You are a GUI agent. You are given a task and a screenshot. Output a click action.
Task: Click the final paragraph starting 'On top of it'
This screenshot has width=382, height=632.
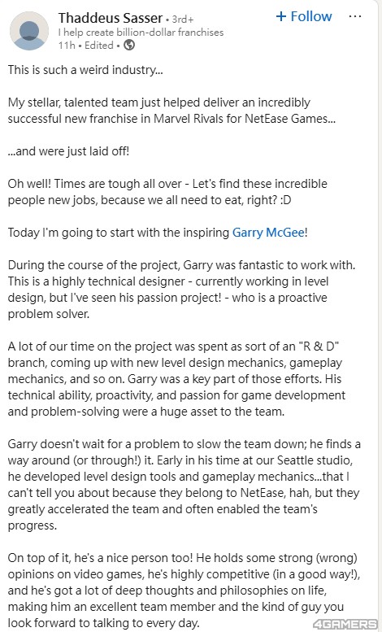184,591
